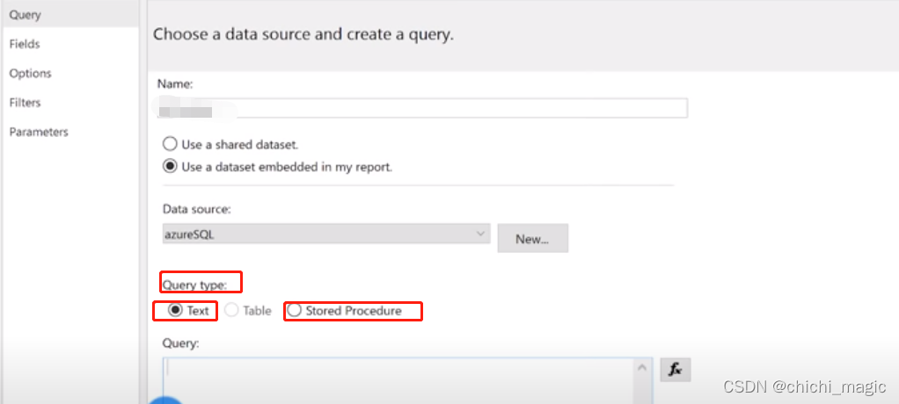The height and width of the screenshot is (404, 899).
Task: Click the New... data source button
Action: (533, 239)
